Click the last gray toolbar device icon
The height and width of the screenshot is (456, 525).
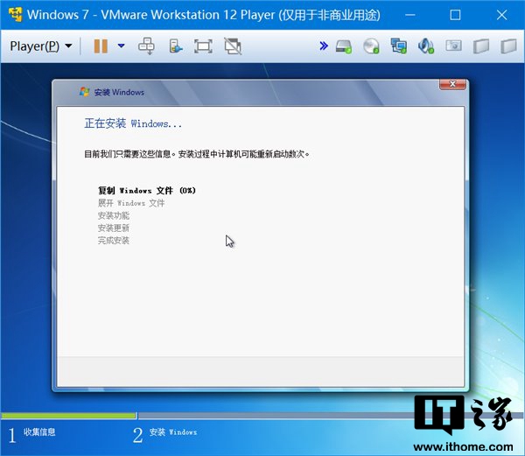[x=507, y=46]
